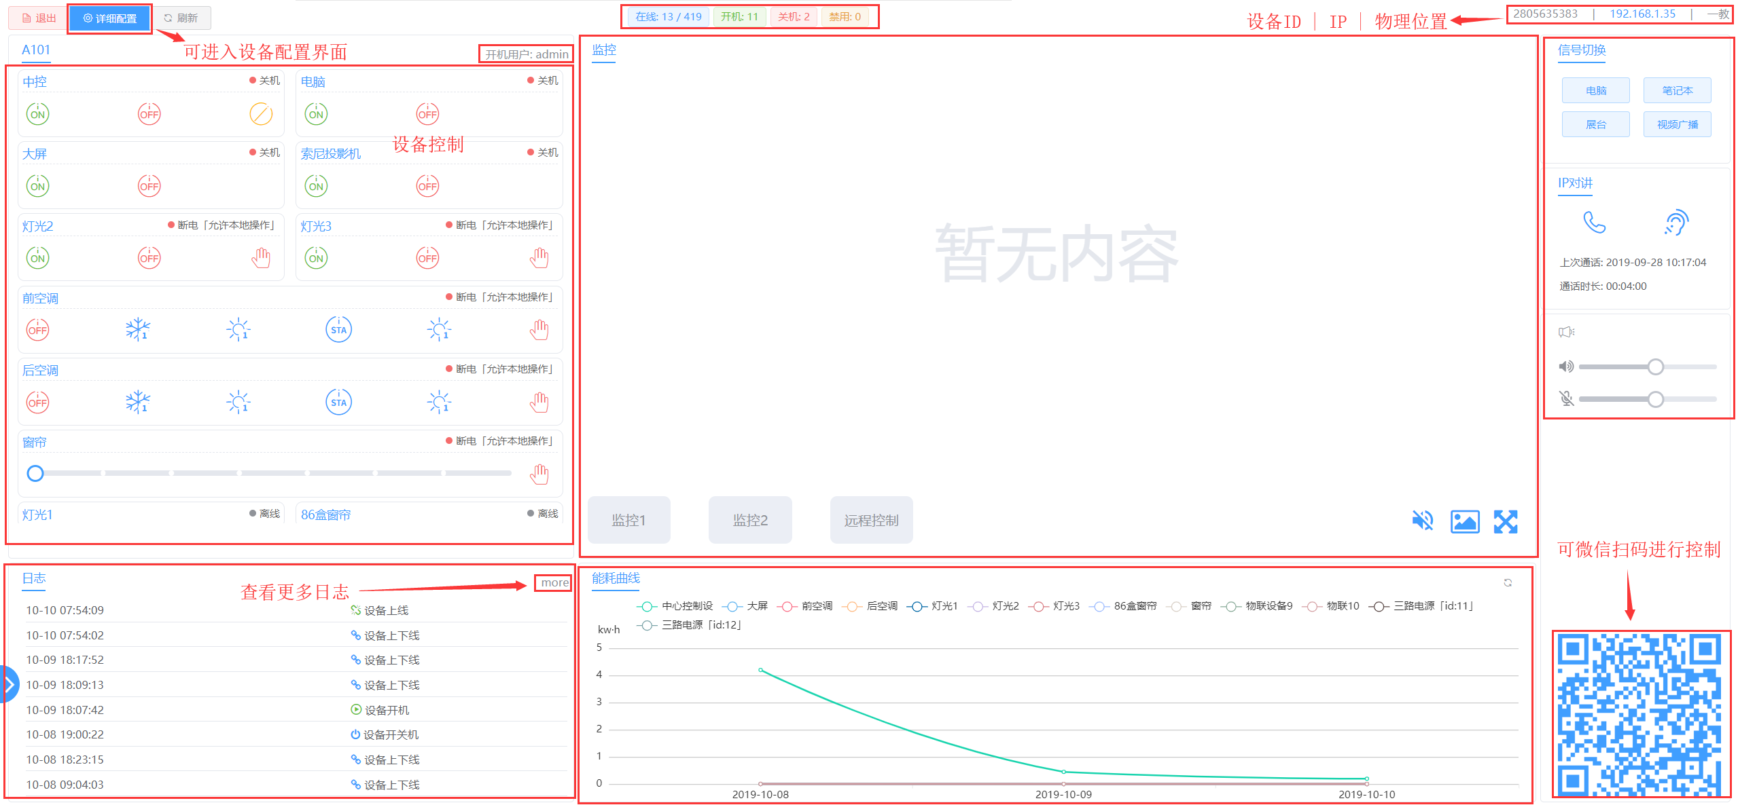The width and height of the screenshot is (1738, 805).
Task: Open the 远程控制 remote control tab
Action: pos(871,520)
